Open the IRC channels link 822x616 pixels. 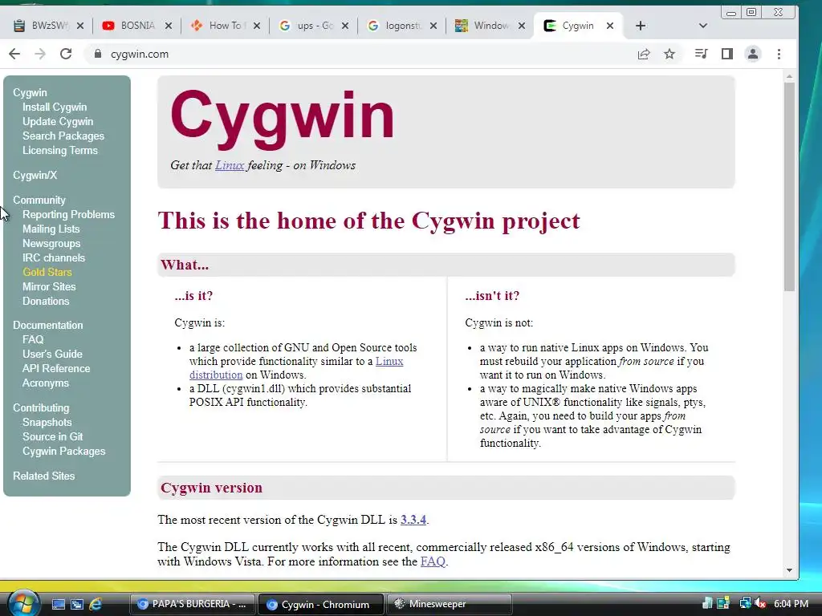[x=54, y=257]
